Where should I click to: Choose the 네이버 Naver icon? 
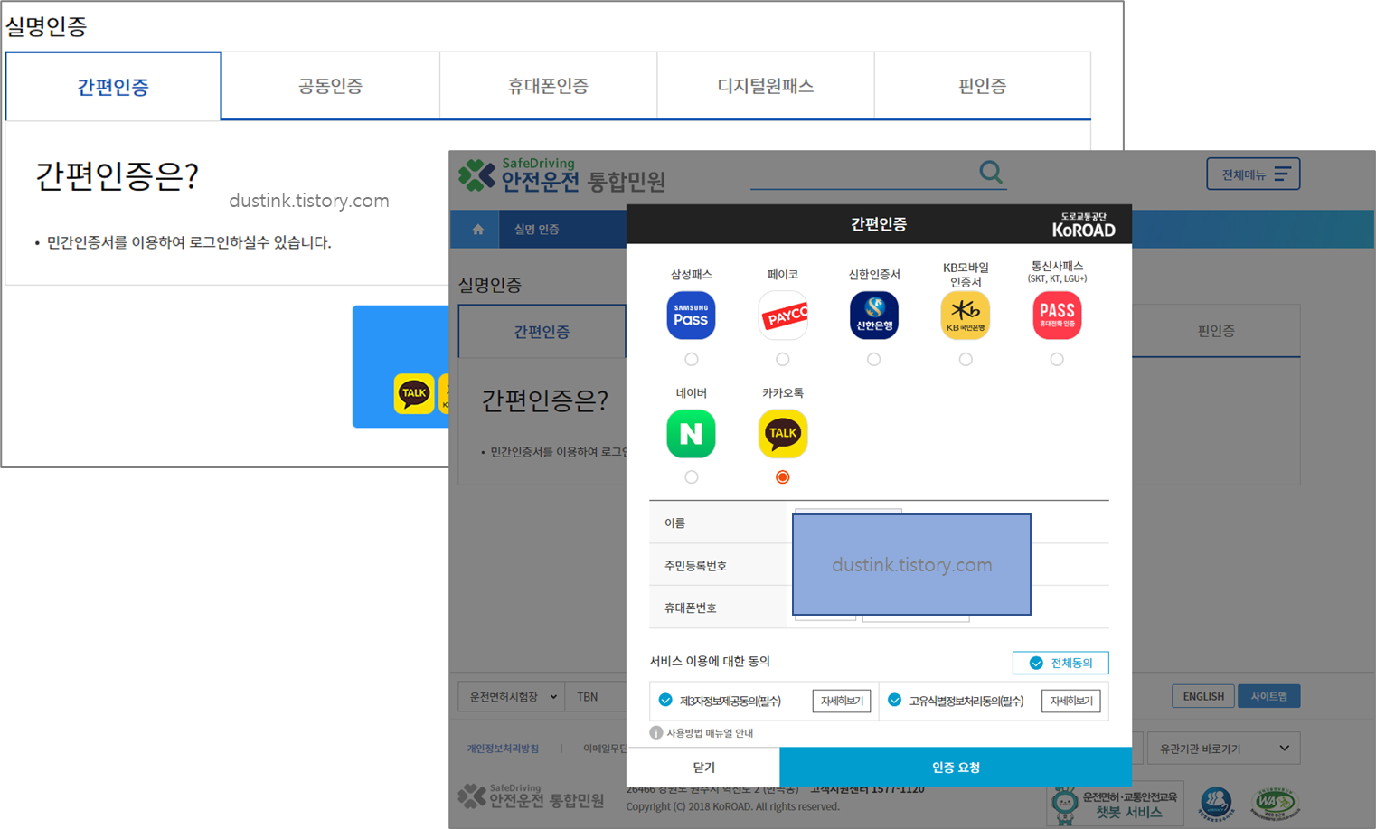(691, 434)
